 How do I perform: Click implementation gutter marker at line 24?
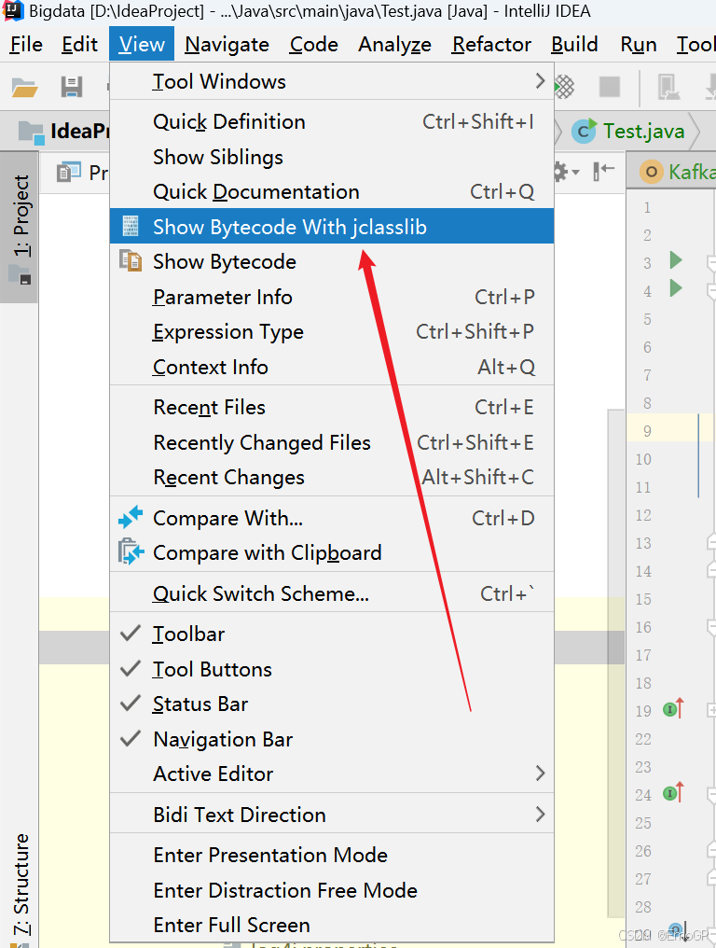tap(673, 792)
